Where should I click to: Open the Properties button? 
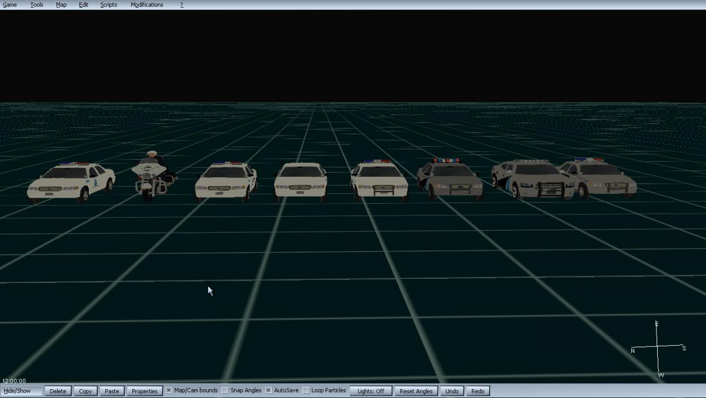point(145,391)
